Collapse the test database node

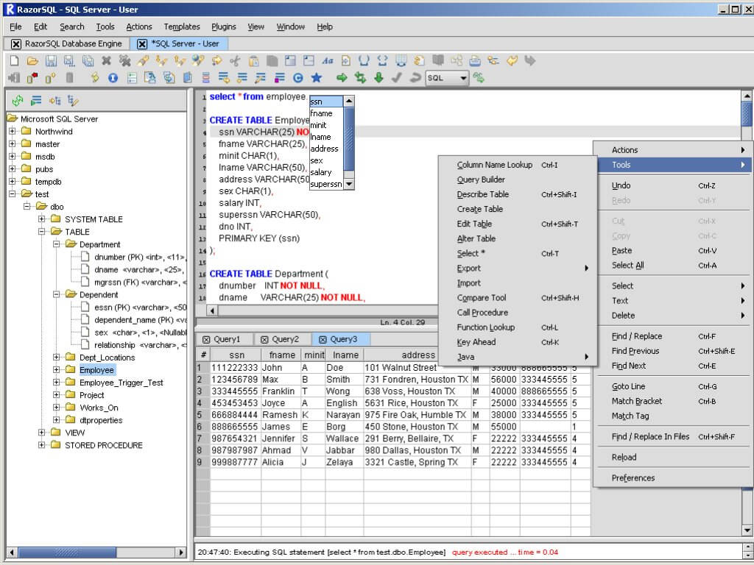13,193
